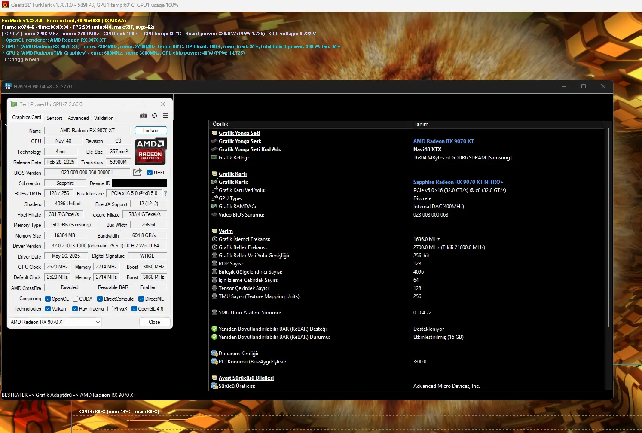Click the GPU-Z Close button
This screenshot has width=642, height=433.
(155, 322)
